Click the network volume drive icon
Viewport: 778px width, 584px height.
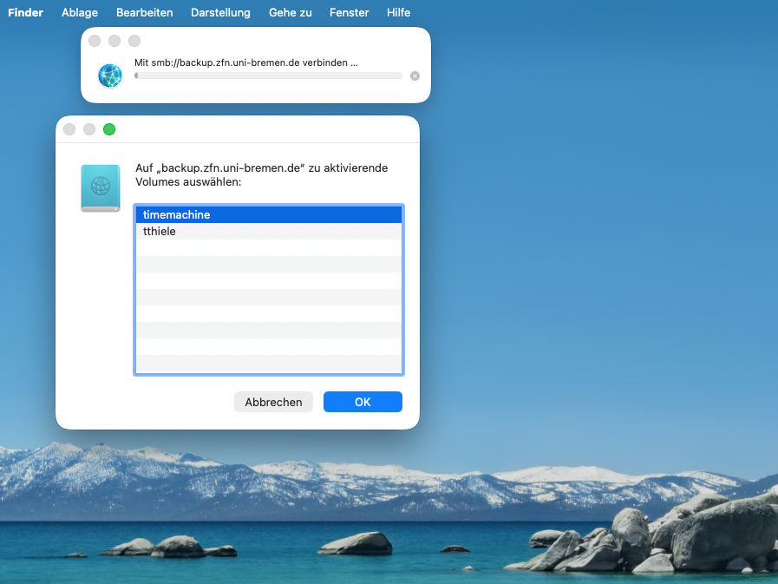pos(101,188)
